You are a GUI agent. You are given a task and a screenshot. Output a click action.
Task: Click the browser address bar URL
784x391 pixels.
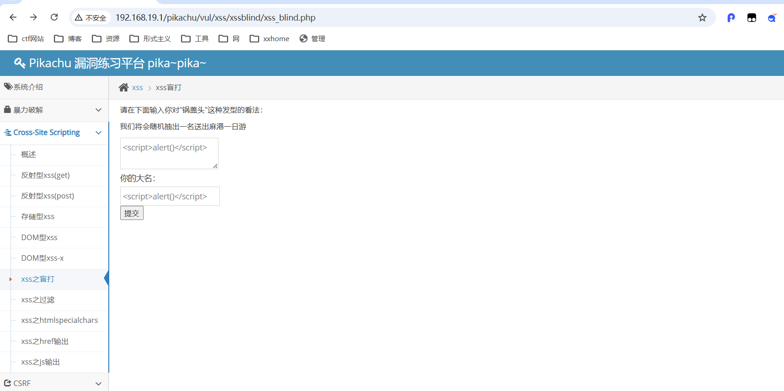(215, 18)
